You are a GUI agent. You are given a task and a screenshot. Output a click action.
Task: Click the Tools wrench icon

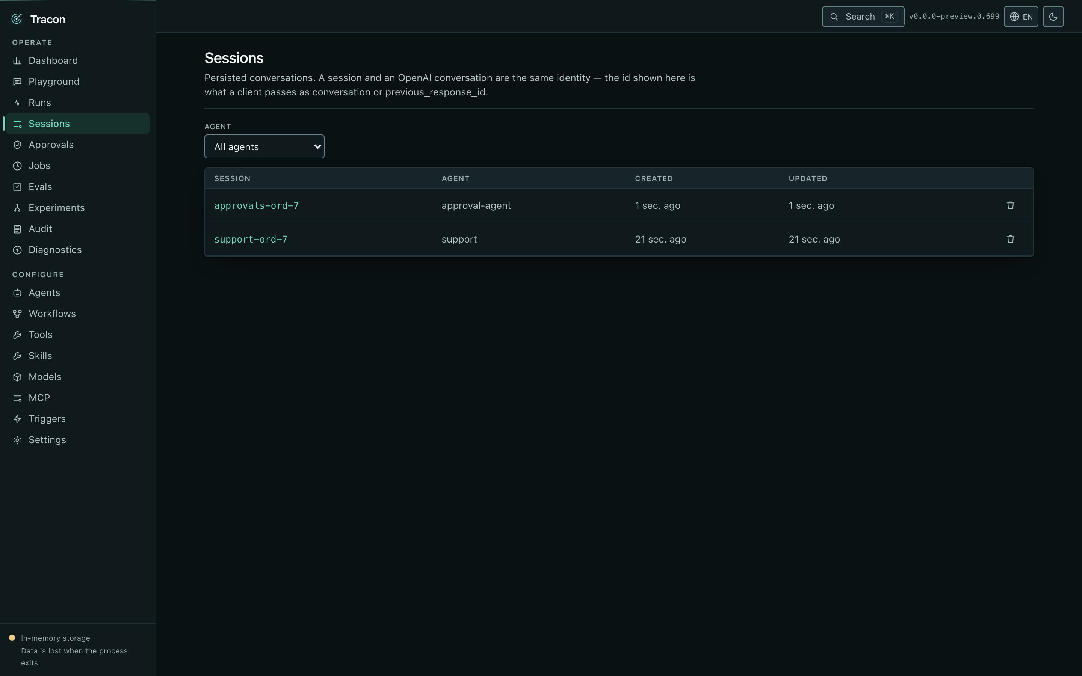[x=17, y=335]
